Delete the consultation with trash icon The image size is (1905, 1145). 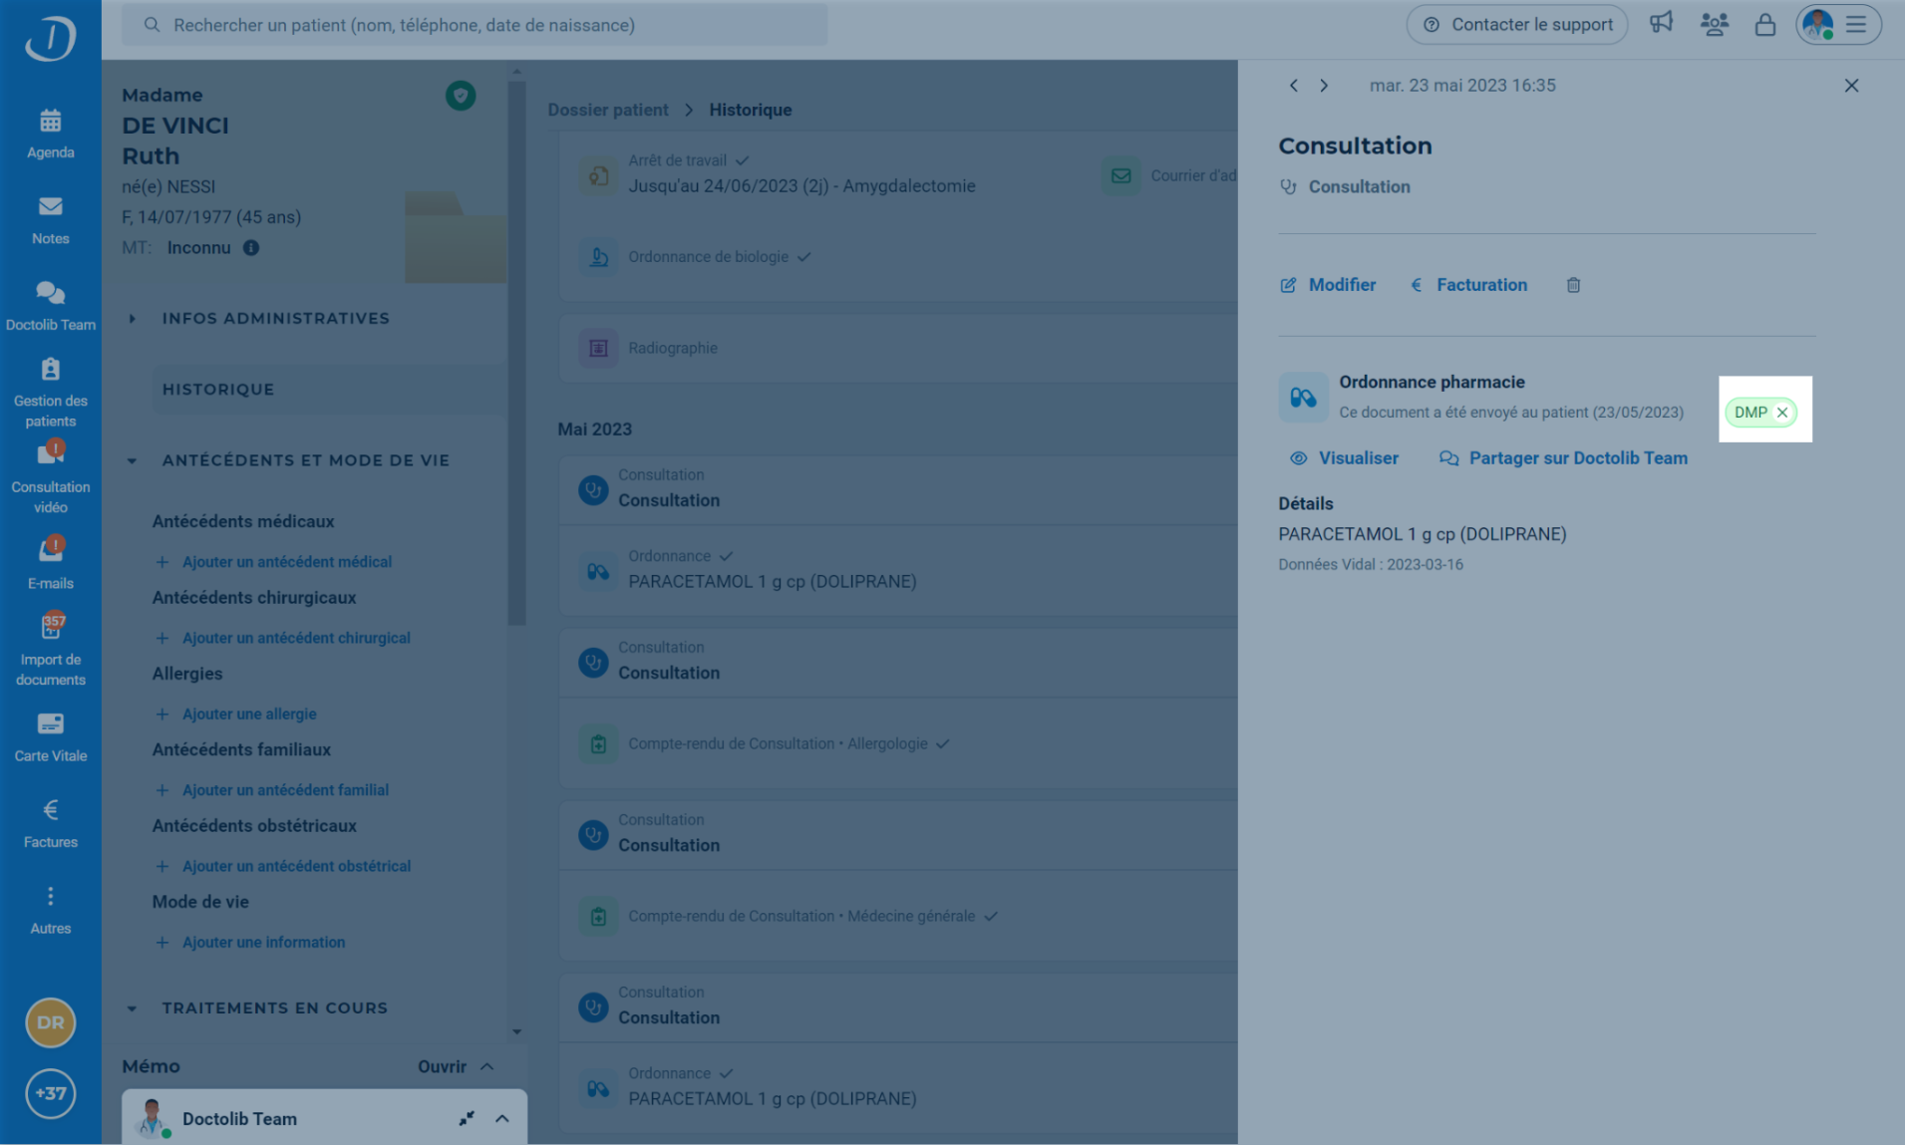1573,285
